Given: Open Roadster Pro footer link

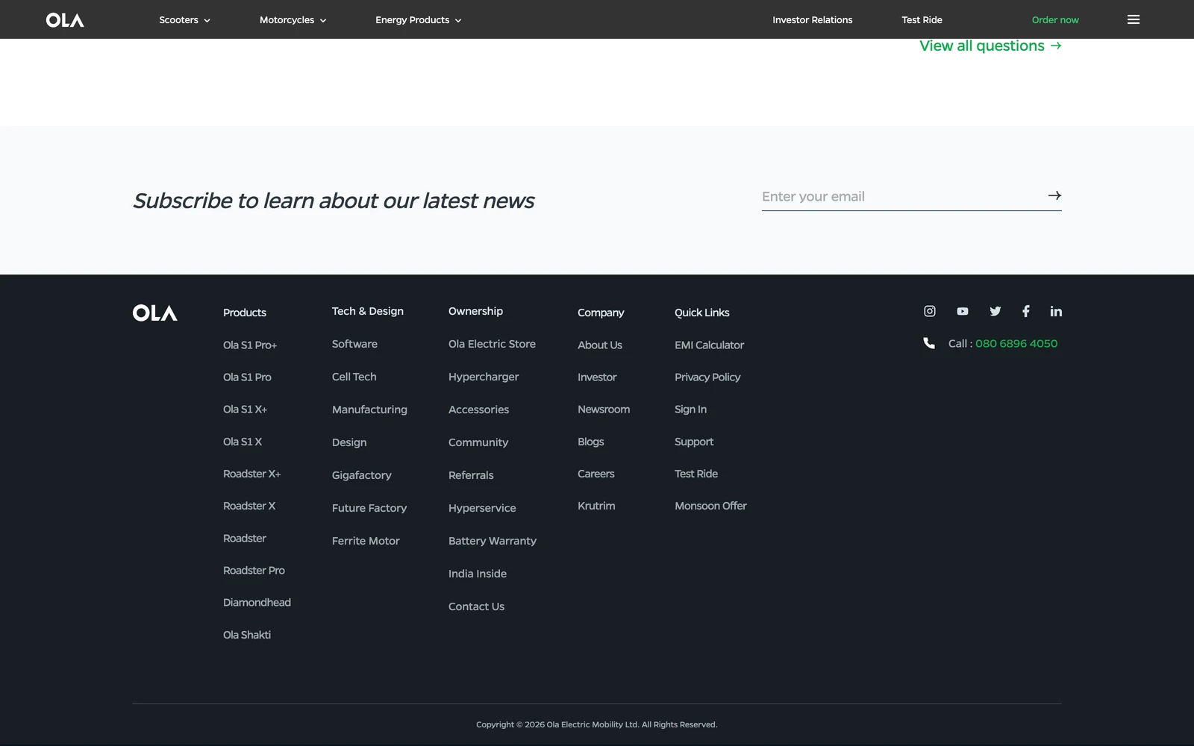Looking at the screenshot, I should (x=254, y=570).
